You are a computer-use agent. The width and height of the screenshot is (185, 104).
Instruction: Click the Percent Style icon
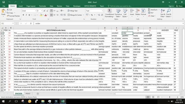pyautogui.click(x=92, y=15)
